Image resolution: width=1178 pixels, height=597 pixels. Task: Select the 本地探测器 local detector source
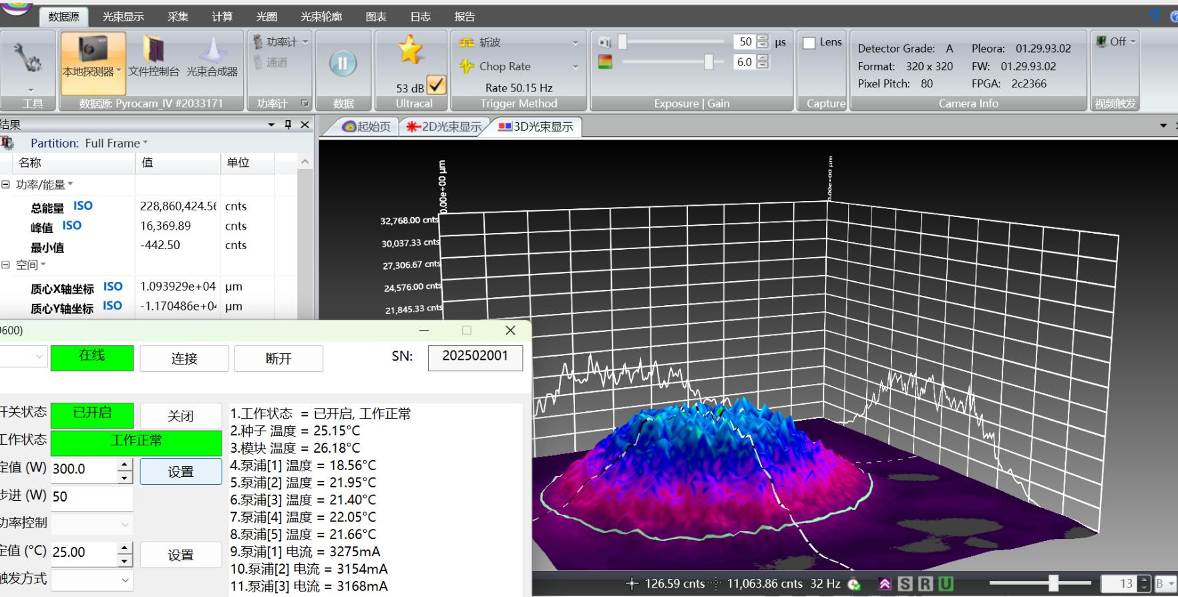tap(93, 63)
